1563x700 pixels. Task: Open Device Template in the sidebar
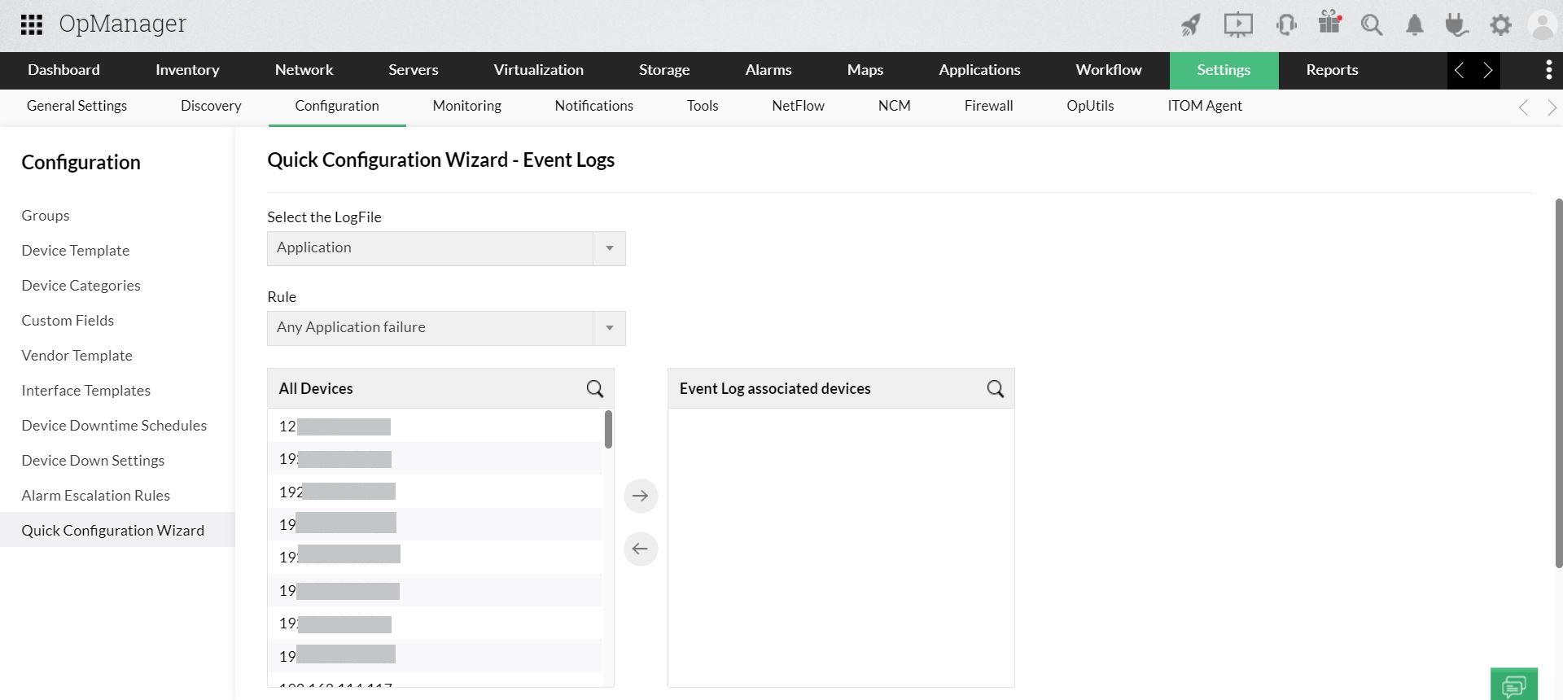76,251
